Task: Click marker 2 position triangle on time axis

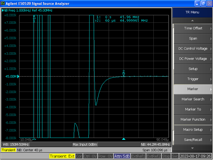Action: 123,139
